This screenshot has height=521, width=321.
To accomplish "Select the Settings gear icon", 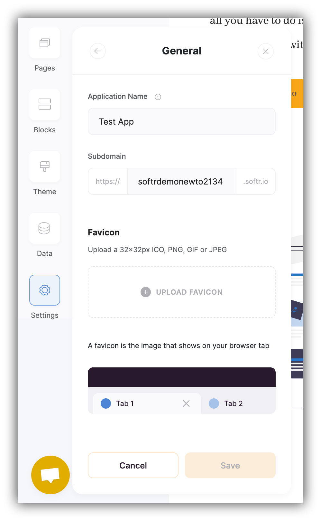I will (x=45, y=290).
